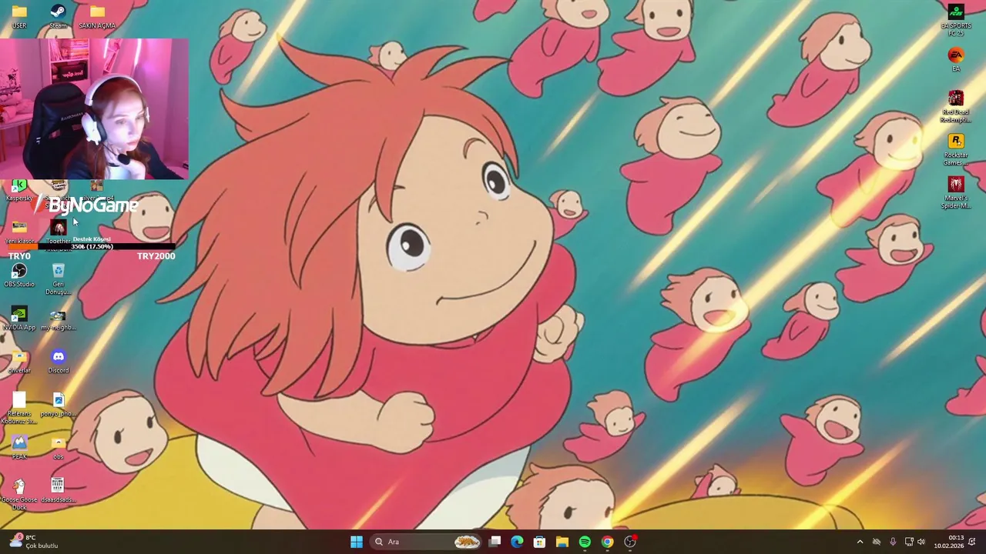Open the USER folder desktop icon
This screenshot has height=554, width=986.
pyautogui.click(x=19, y=16)
